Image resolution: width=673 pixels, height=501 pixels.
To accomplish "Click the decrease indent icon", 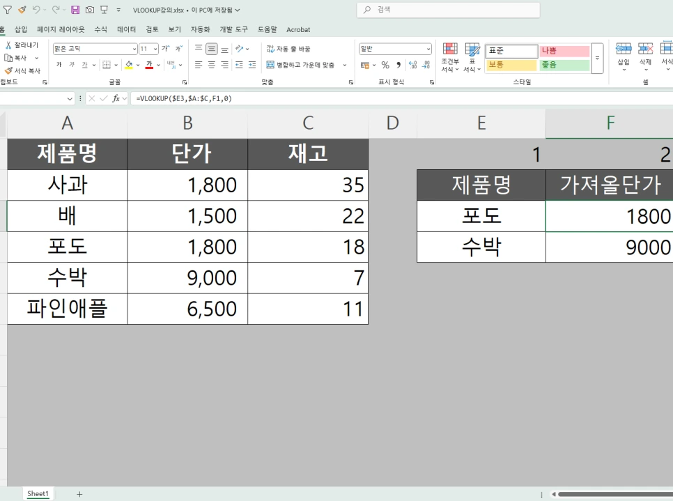I will tap(239, 64).
